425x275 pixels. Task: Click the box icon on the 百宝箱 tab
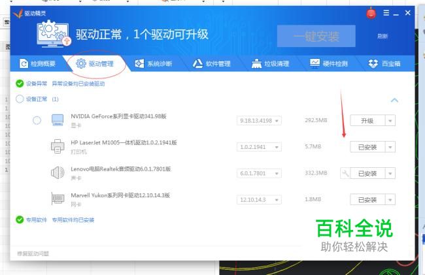tap(373, 63)
